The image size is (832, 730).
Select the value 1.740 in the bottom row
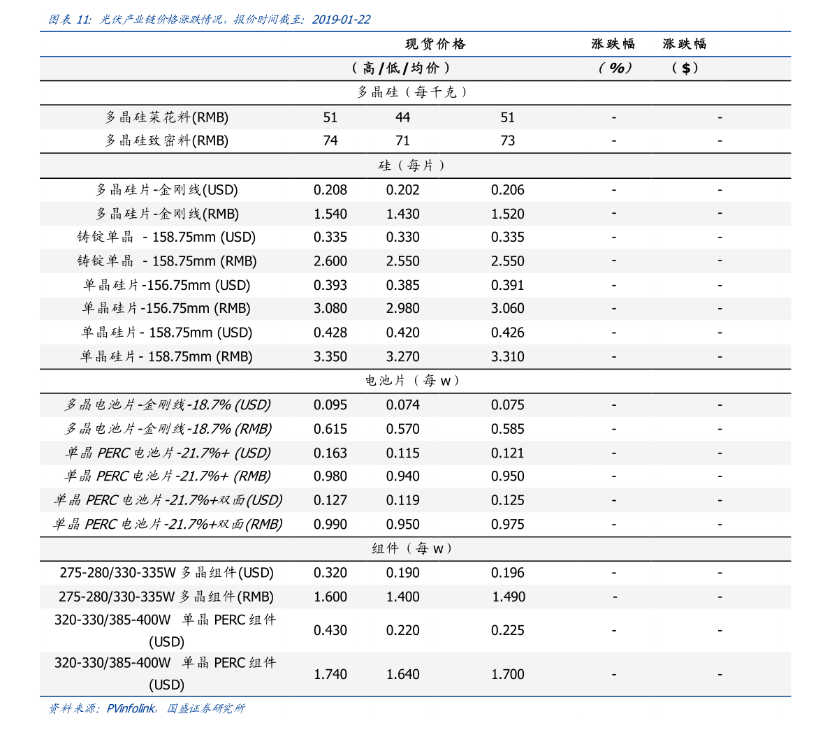(330, 674)
